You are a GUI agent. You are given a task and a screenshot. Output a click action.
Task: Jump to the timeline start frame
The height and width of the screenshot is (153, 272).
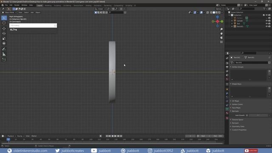point(107,136)
